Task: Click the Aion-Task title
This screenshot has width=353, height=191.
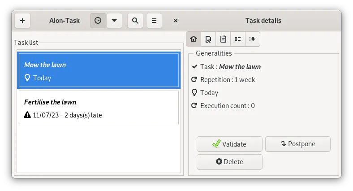Action: [65, 21]
